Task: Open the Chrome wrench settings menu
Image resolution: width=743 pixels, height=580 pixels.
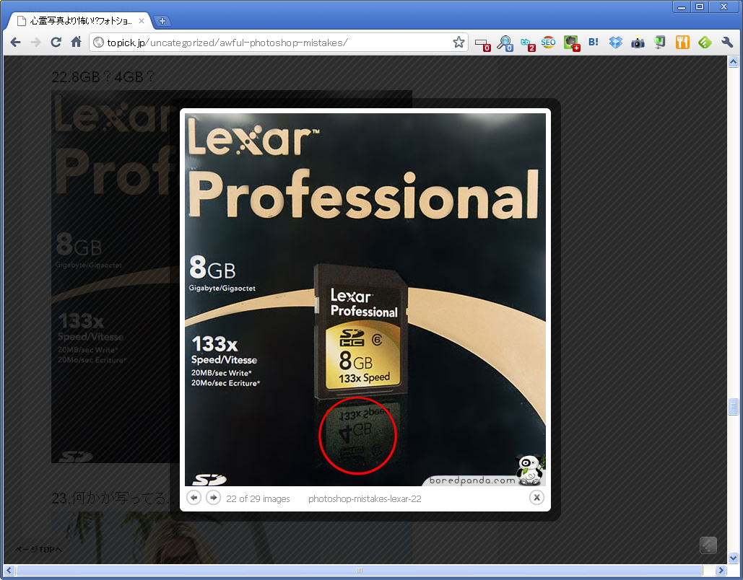Action: click(x=727, y=43)
